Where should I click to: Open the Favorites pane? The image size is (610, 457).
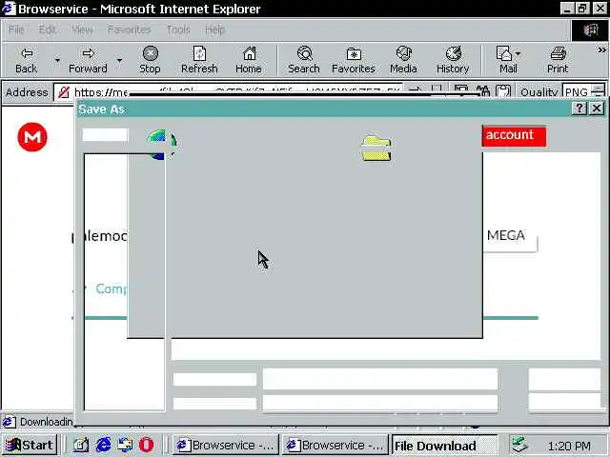354,60
